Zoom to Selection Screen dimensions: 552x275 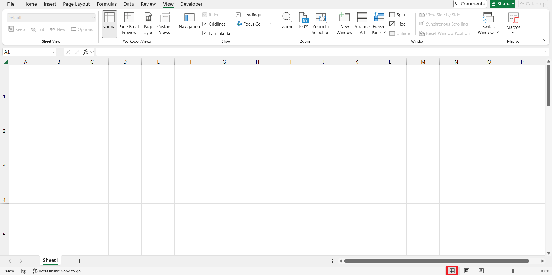[x=321, y=24]
